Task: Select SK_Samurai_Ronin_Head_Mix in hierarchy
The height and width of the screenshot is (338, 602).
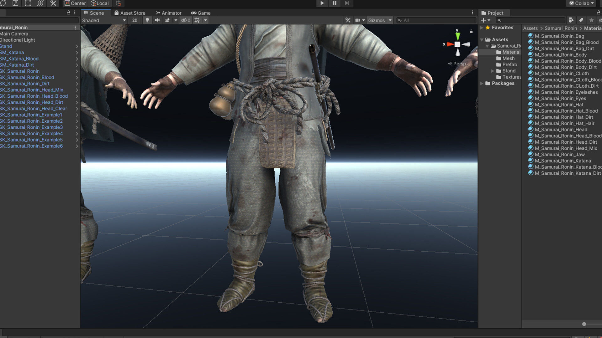Action: click(31, 90)
